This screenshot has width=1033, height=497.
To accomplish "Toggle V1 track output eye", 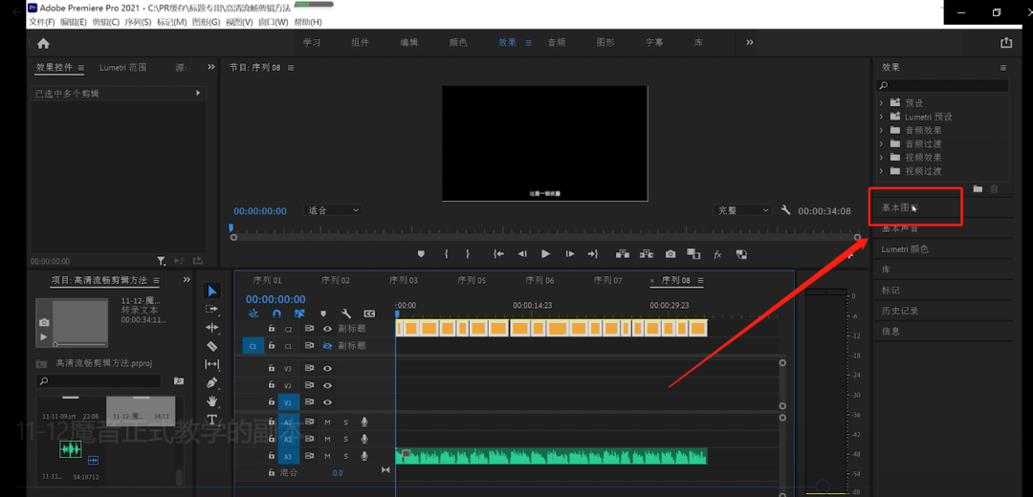I will 327,401.
